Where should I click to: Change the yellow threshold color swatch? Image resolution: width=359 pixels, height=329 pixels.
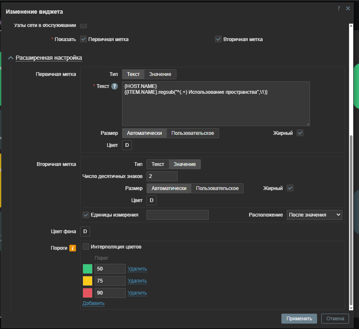point(88,281)
